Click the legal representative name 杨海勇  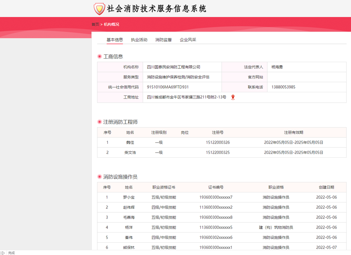coord(277,67)
